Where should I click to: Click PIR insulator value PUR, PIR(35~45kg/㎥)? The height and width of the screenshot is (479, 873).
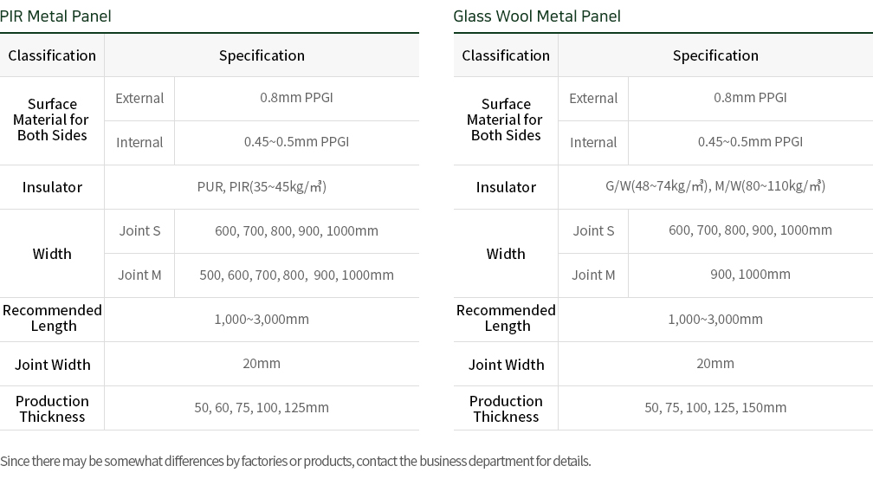tap(262, 186)
